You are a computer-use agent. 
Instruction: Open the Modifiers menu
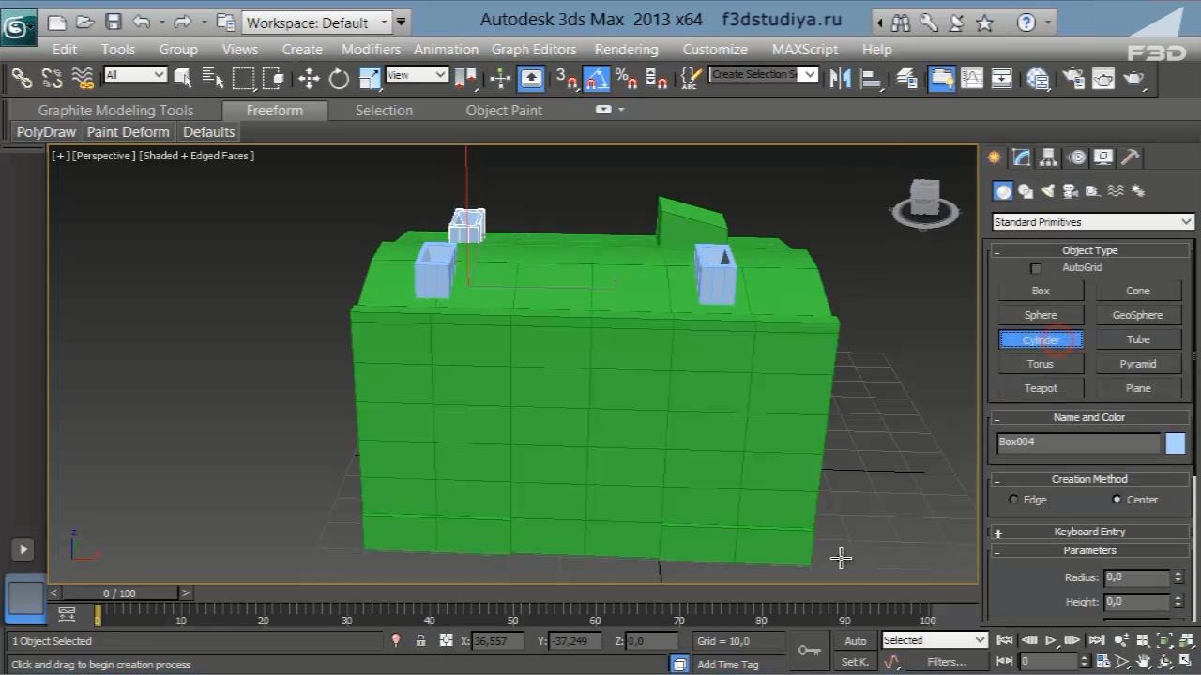tap(371, 50)
